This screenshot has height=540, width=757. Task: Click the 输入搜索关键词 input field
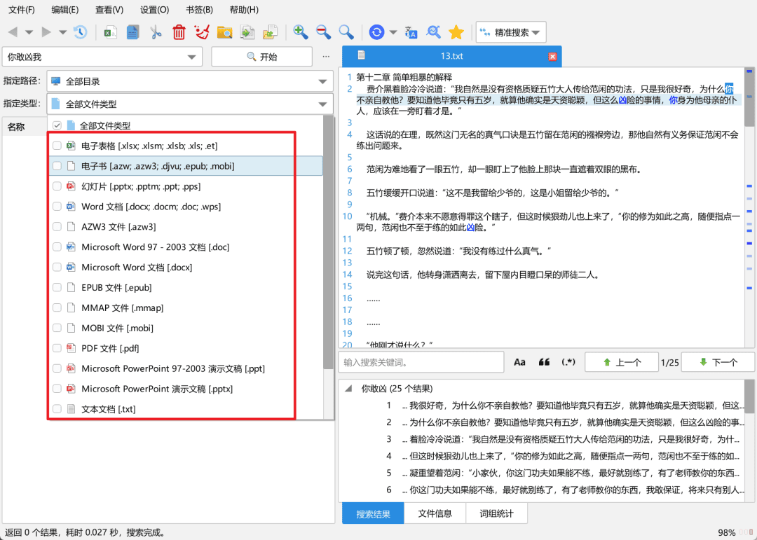(421, 362)
